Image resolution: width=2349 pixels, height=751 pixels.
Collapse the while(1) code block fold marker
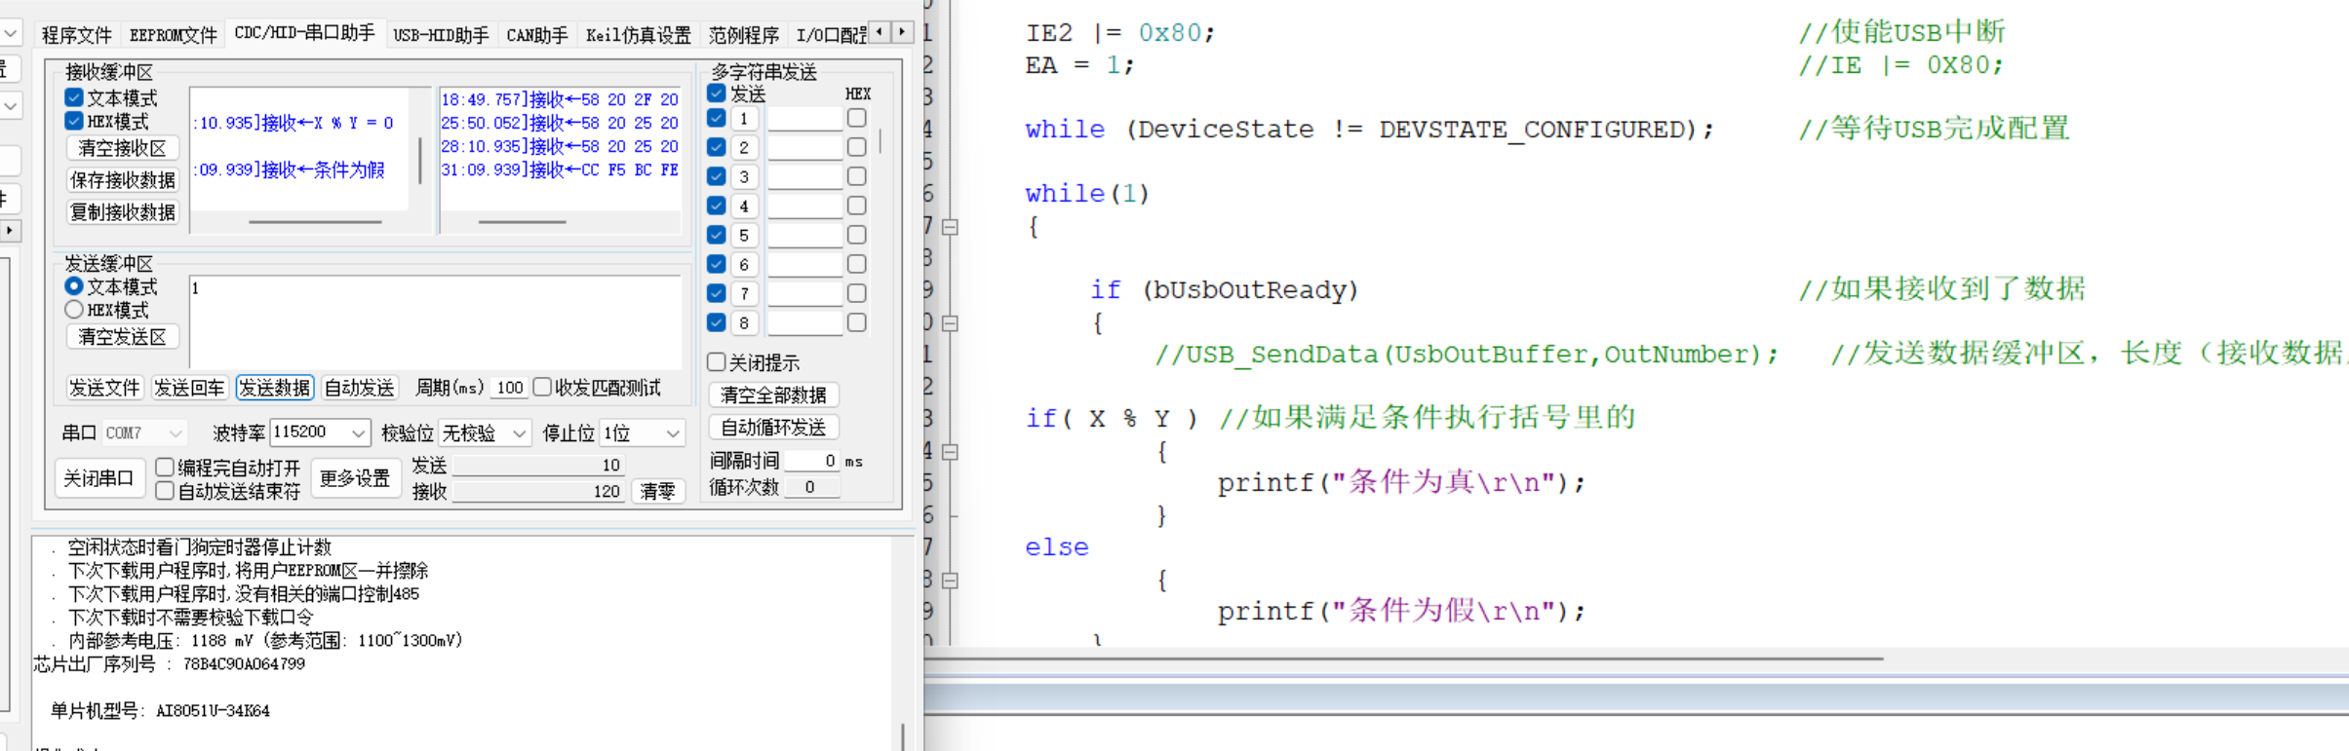pyautogui.click(x=950, y=227)
